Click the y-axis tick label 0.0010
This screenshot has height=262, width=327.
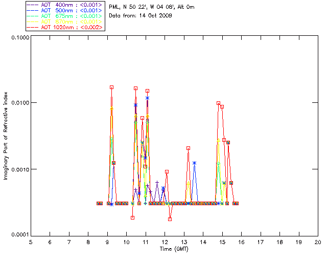point(20,169)
